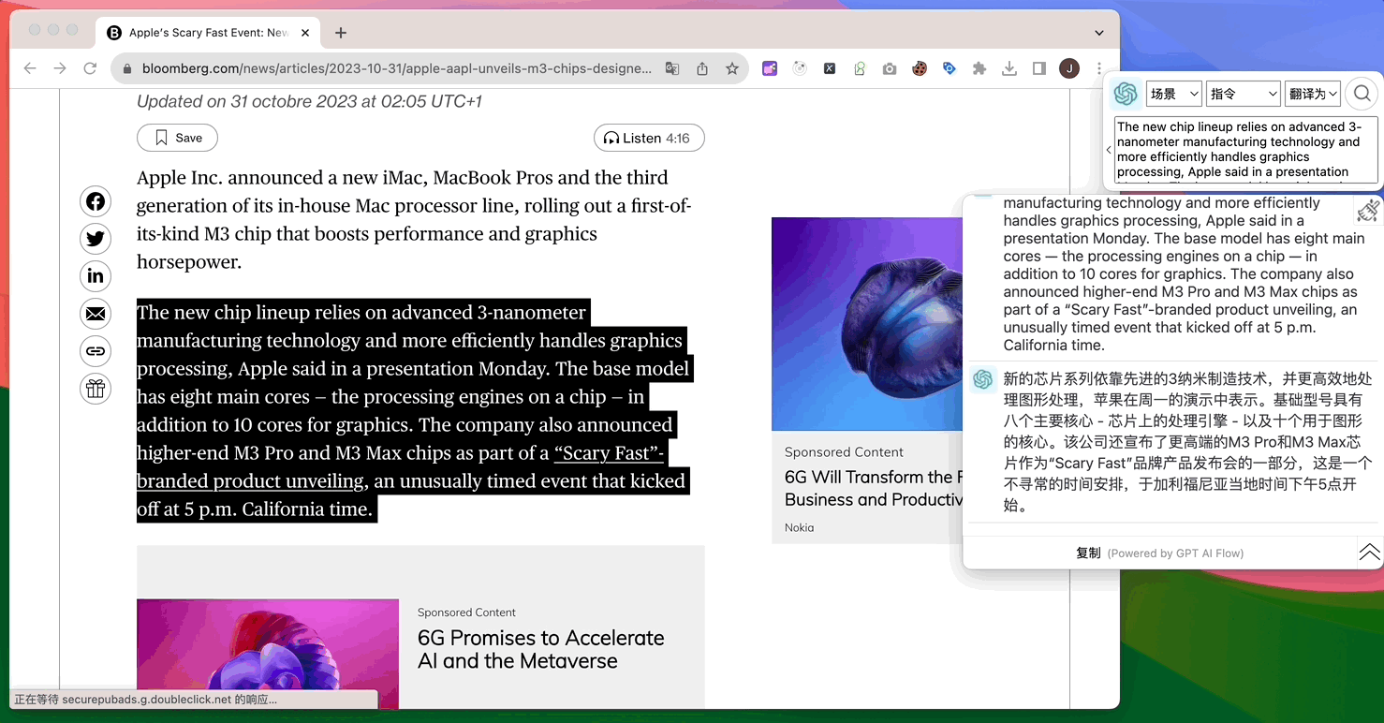
Task: Click the bloomberg.com address bar URL
Action: tap(397, 68)
